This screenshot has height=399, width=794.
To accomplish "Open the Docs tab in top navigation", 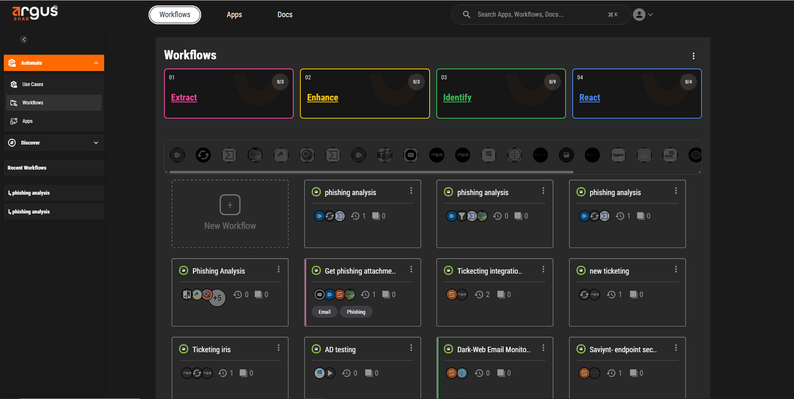I will pos(285,15).
